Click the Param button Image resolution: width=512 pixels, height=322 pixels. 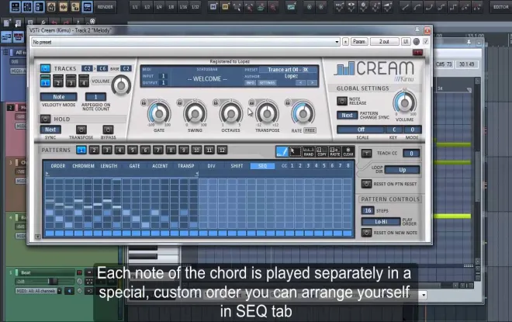[x=359, y=41]
